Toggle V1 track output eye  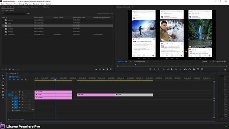pos(23,98)
